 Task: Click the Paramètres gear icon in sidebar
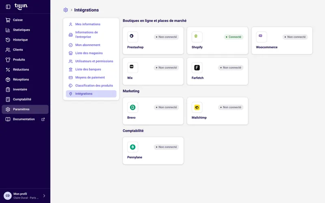pyautogui.click(x=8, y=109)
